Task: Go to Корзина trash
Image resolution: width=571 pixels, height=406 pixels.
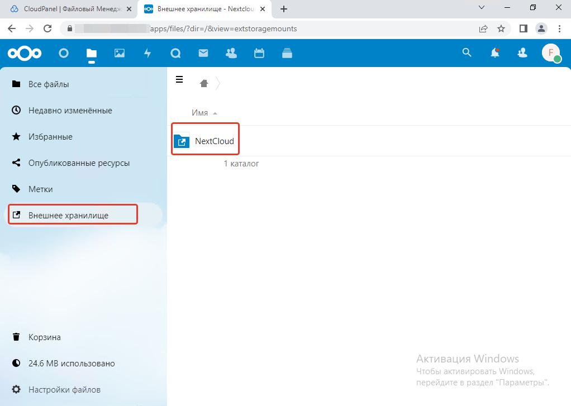Action: pos(45,337)
